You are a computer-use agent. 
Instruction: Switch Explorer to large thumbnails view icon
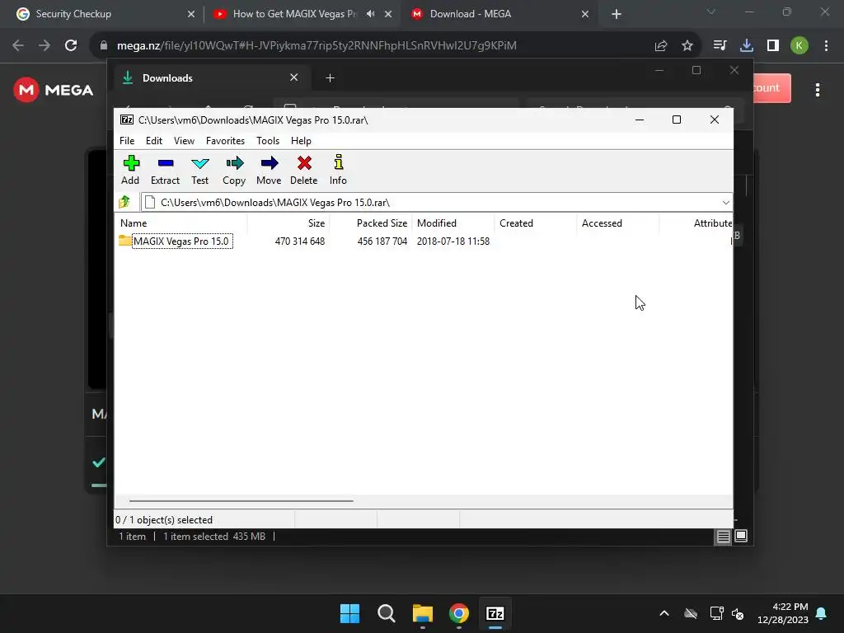coord(741,536)
